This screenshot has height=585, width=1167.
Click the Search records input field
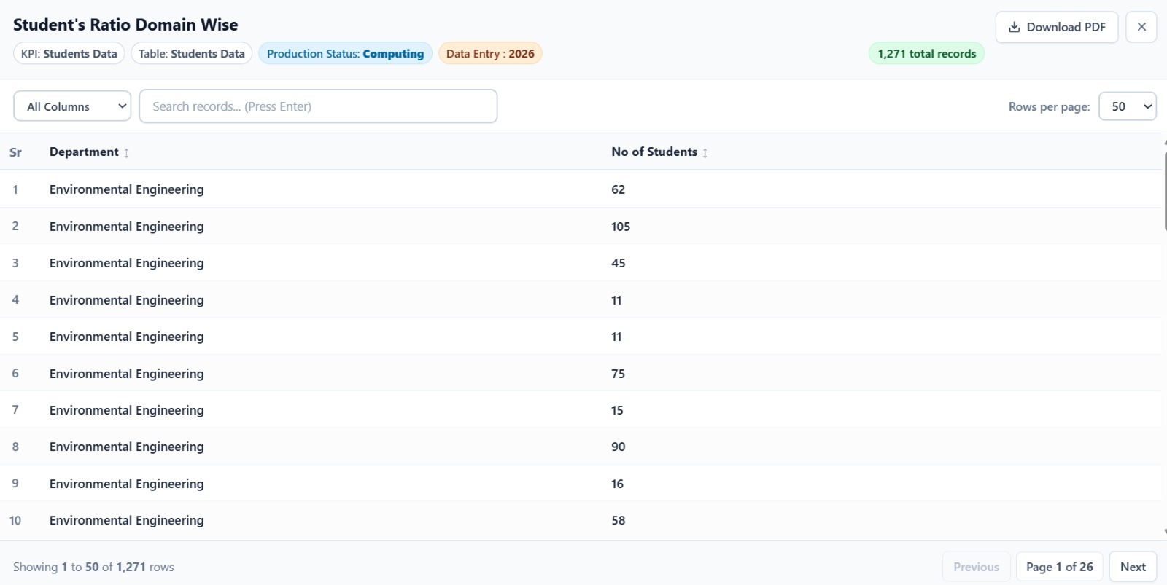pos(318,106)
